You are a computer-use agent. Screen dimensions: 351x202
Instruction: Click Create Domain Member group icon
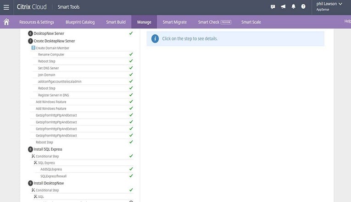click(x=33, y=48)
